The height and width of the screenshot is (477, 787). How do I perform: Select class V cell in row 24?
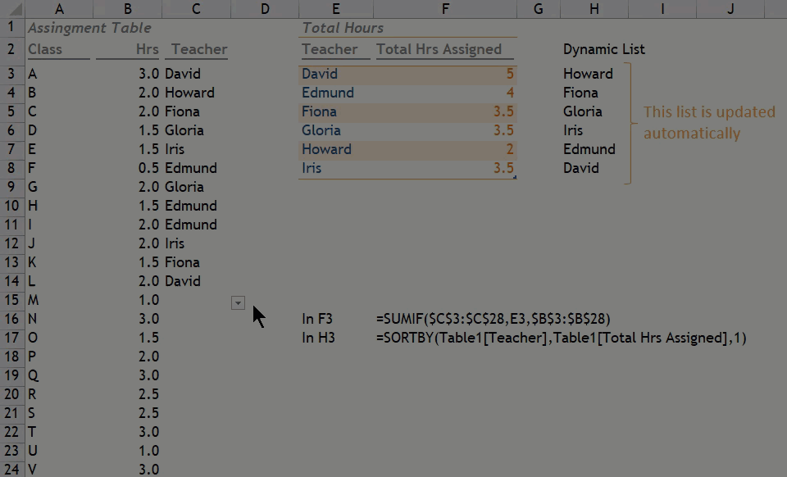point(59,470)
